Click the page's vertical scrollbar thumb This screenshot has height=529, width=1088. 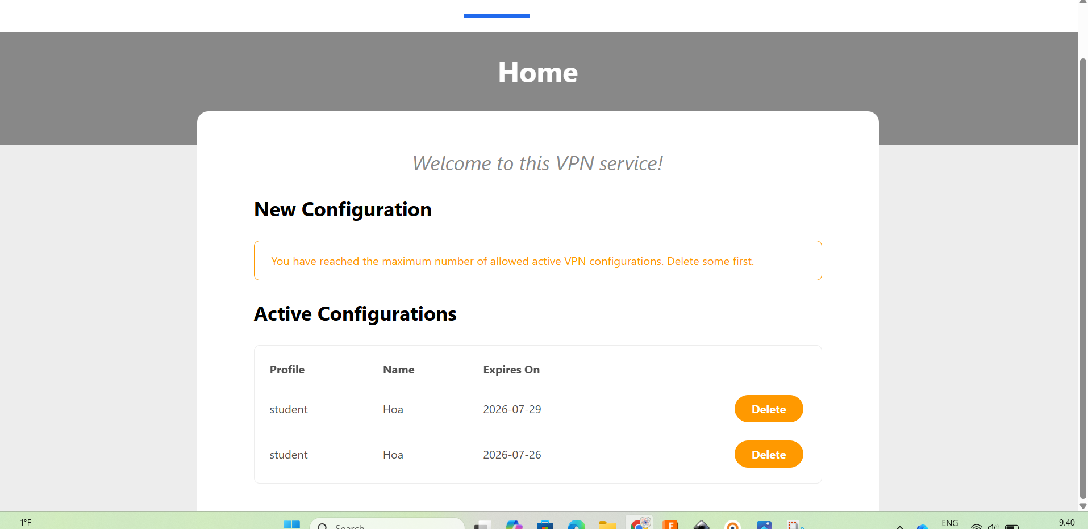click(1083, 272)
